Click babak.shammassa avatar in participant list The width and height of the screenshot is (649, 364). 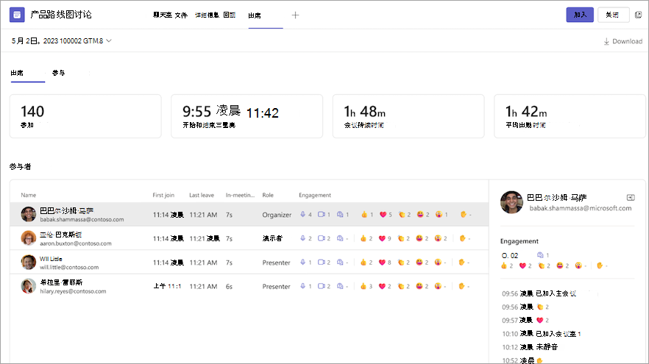point(29,214)
